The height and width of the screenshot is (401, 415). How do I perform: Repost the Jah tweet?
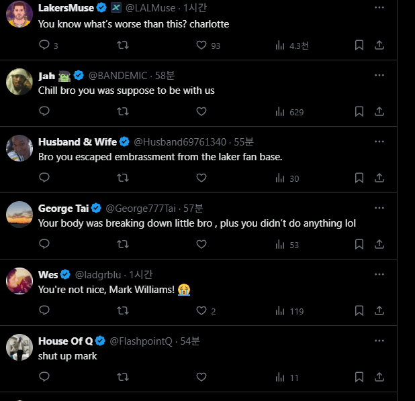click(123, 112)
